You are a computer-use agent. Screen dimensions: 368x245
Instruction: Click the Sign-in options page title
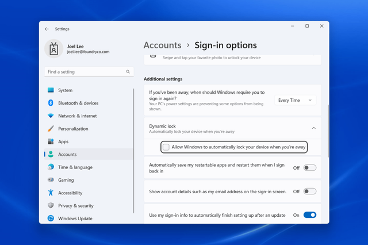click(x=225, y=45)
